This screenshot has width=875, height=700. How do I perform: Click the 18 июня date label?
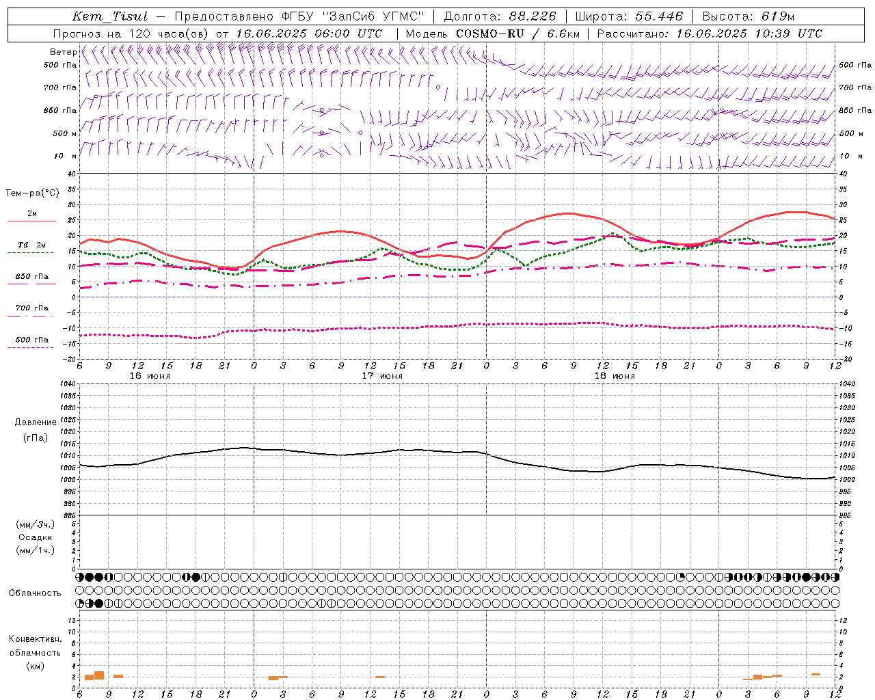[615, 376]
